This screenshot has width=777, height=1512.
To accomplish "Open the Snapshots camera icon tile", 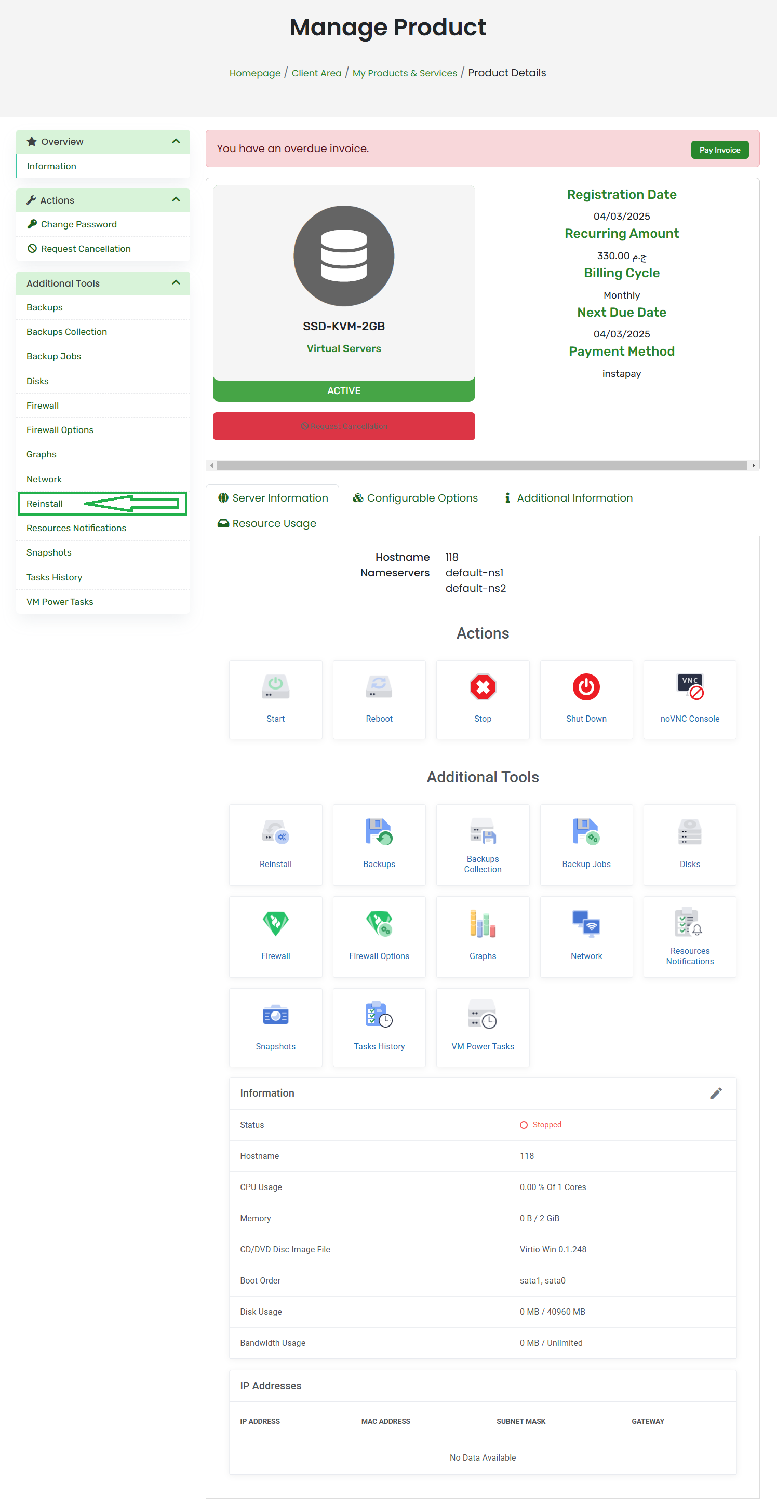I will coord(275,1015).
